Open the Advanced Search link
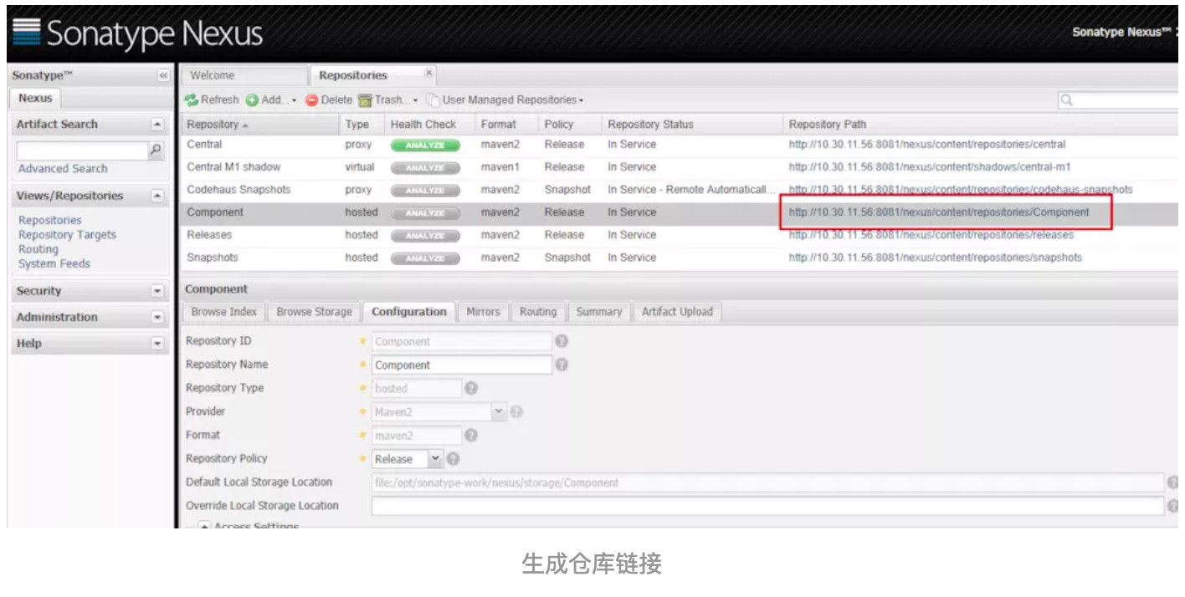Image resolution: width=1185 pixels, height=597 pixels. [63, 169]
